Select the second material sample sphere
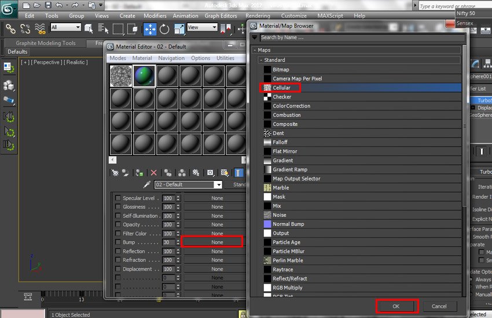The height and width of the screenshot is (318, 492). pyautogui.click(x=144, y=76)
